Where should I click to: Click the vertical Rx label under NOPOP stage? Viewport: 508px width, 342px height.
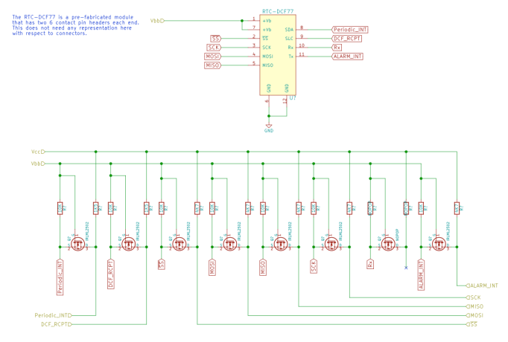coord(370,264)
